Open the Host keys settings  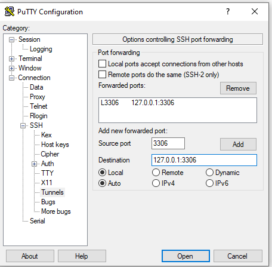tap(55, 145)
